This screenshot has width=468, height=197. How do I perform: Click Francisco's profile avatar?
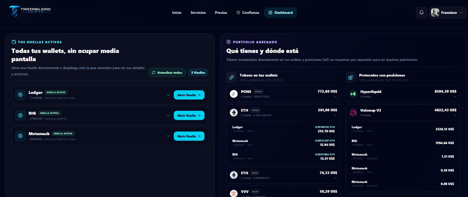(435, 13)
